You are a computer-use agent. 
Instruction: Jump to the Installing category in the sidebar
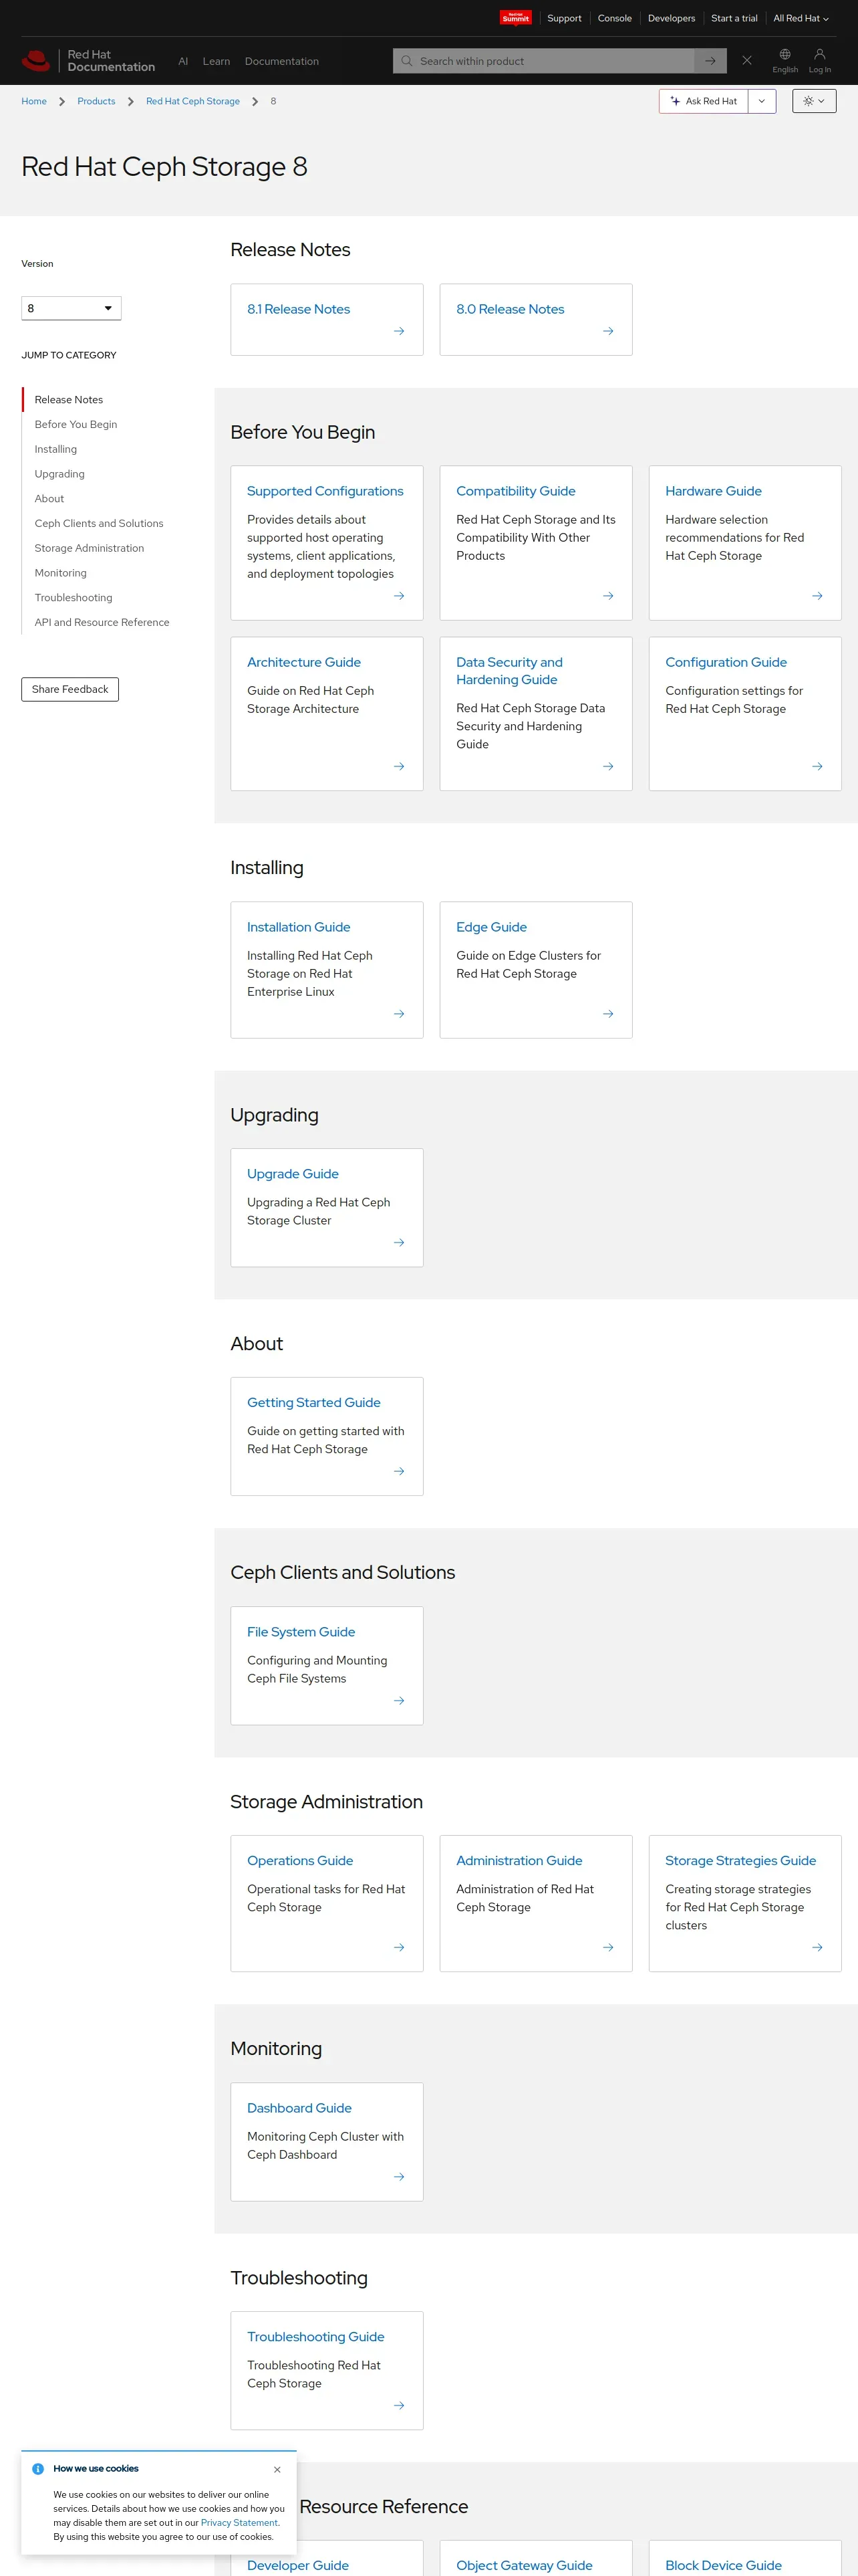[56, 449]
